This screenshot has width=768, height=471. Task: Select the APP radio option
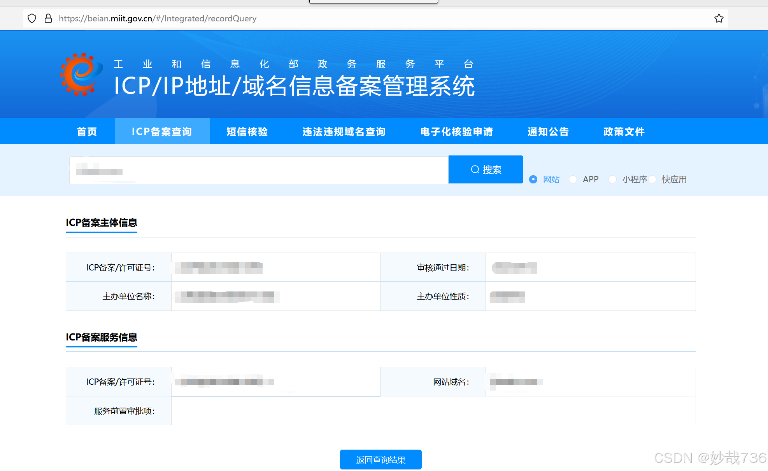click(573, 179)
